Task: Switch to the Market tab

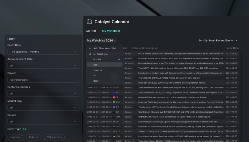Action: (91, 31)
